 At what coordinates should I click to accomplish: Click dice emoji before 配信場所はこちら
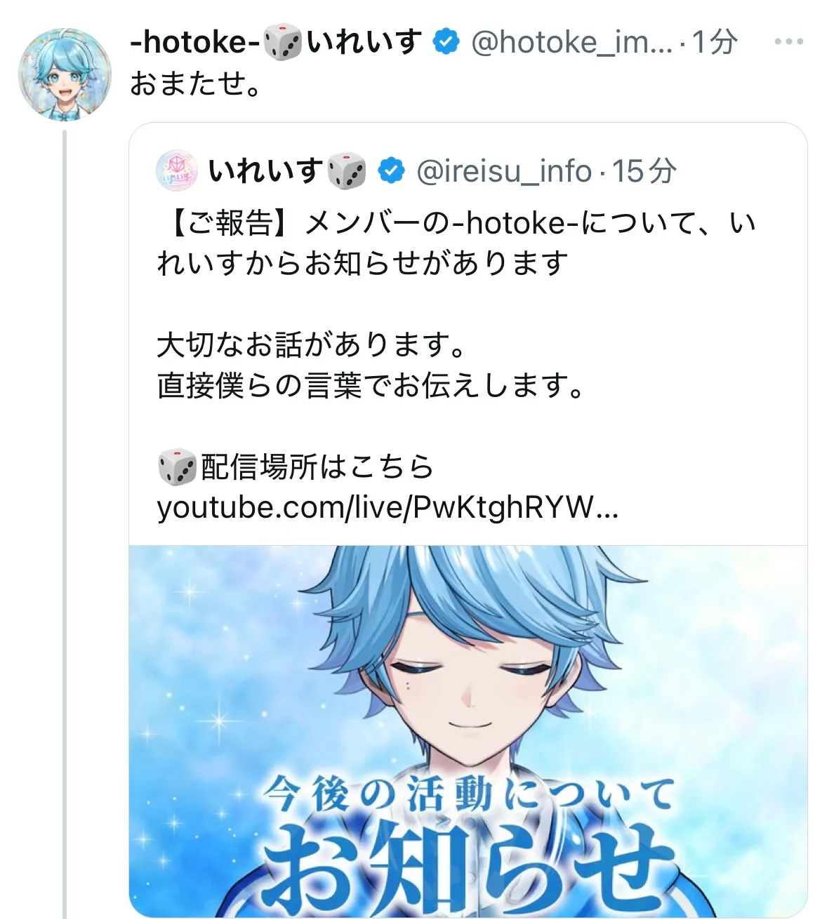pos(177,467)
